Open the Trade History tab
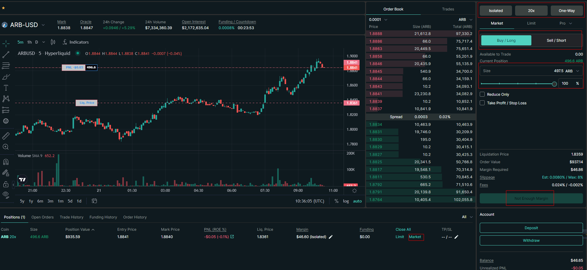This screenshot has width=587, height=270. [72, 217]
